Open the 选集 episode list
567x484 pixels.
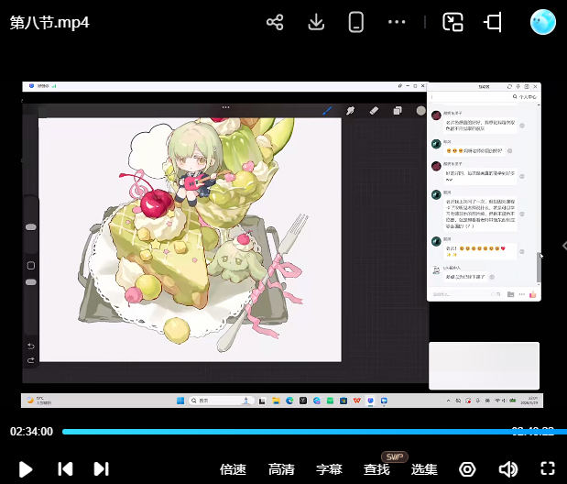click(424, 469)
